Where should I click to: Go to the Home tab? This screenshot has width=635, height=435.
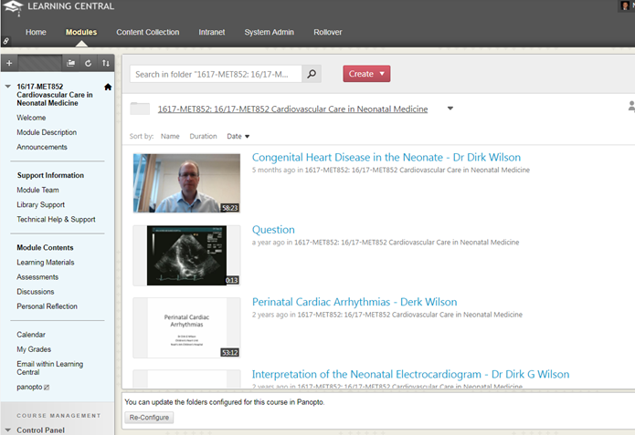click(36, 32)
